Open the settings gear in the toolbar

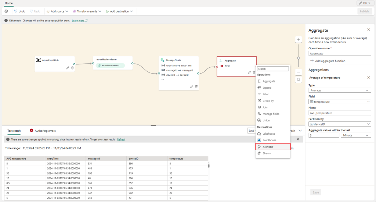tap(6, 11)
